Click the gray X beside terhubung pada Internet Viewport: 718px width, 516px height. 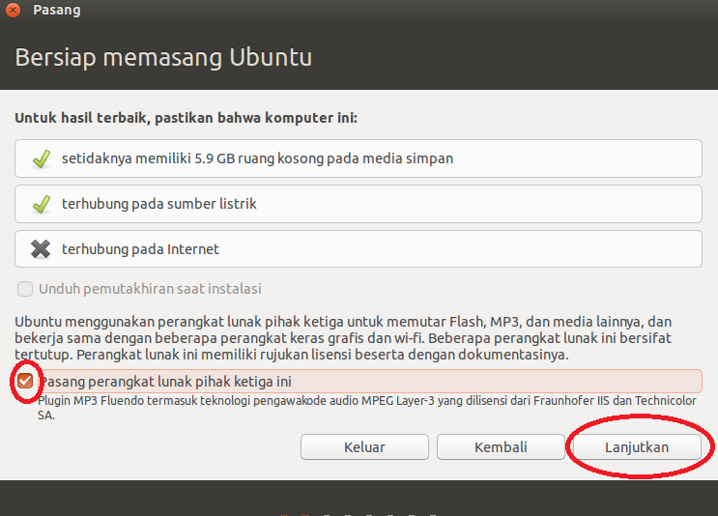(x=41, y=249)
